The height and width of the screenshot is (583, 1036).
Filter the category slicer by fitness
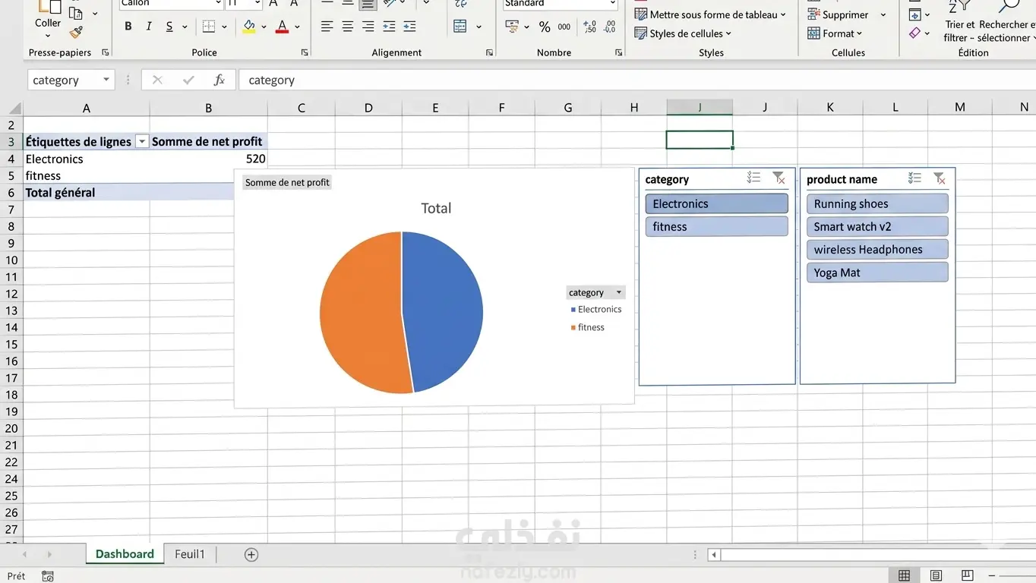(x=716, y=226)
